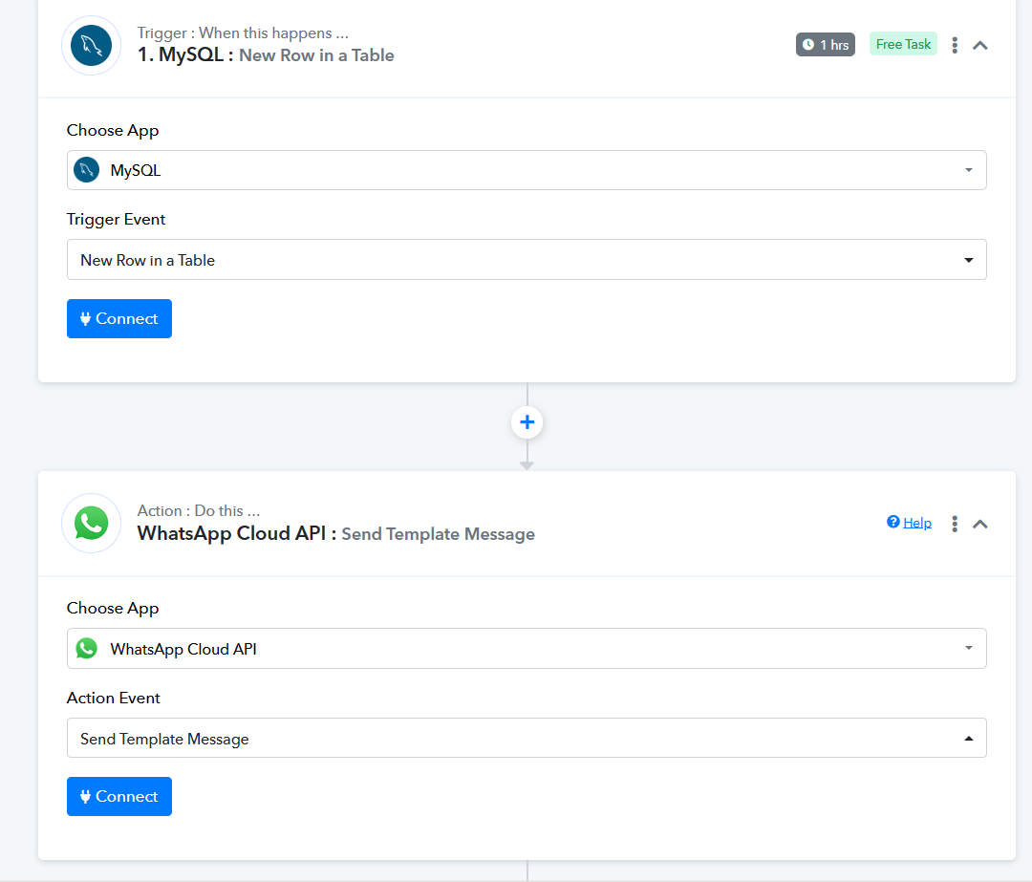Click the Help question mark icon
The width and height of the screenshot is (1032, 882).
click(x=893, y=522)
